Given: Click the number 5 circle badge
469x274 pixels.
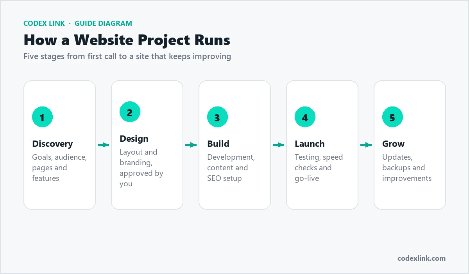Looking at the screenshot, I should (392, 117).
